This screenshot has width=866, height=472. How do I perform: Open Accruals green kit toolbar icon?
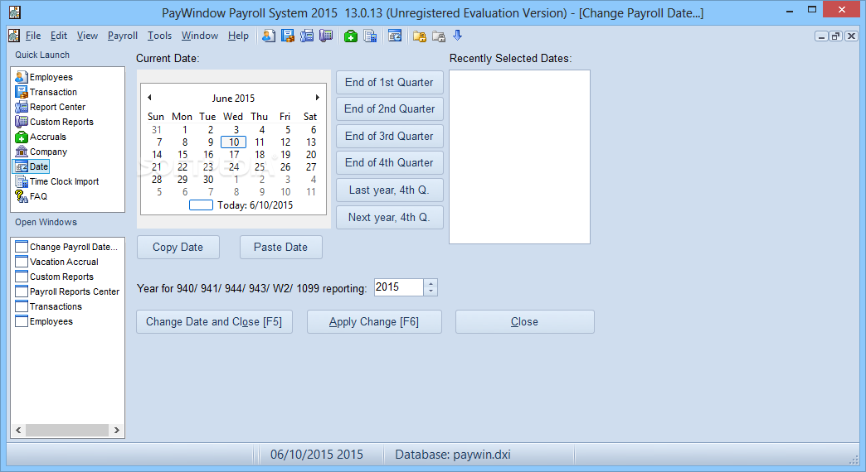[x=351, y=36]
